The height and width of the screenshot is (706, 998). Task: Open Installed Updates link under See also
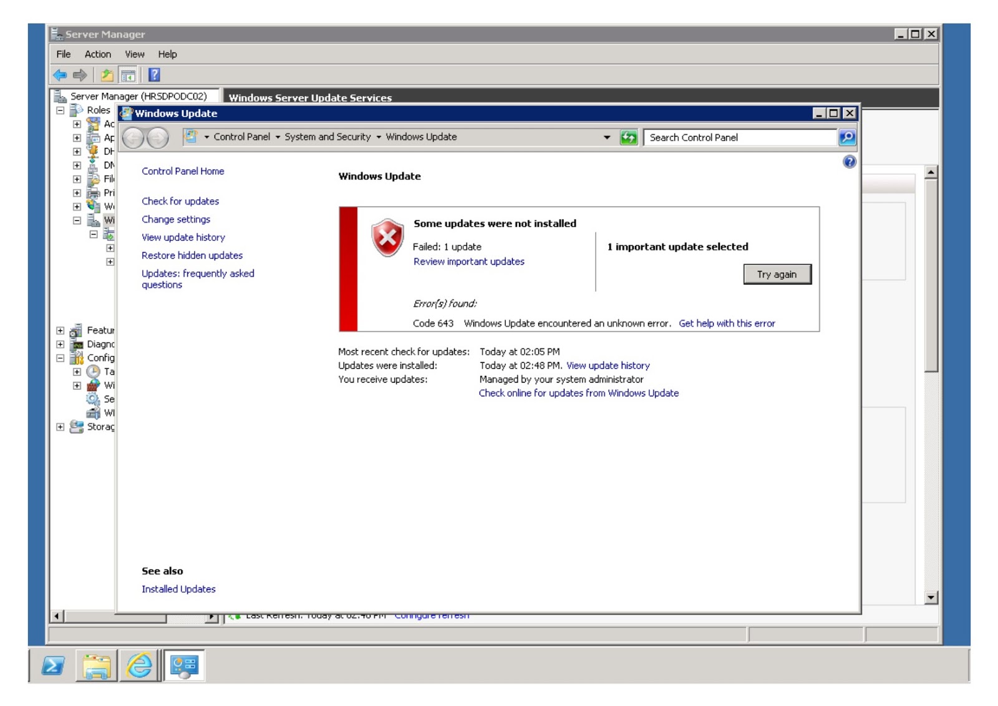178,589
